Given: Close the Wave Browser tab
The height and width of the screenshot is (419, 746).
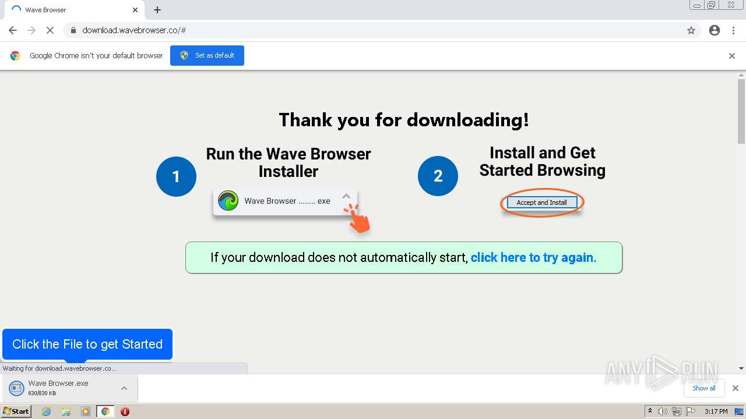Looking at the screenshot, I should (135, 10).
